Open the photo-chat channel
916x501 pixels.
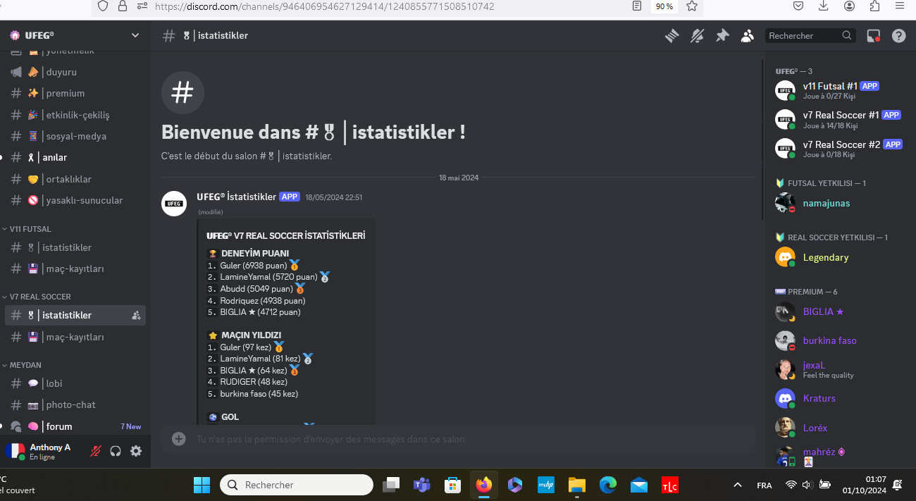click(x=75, y=404)
